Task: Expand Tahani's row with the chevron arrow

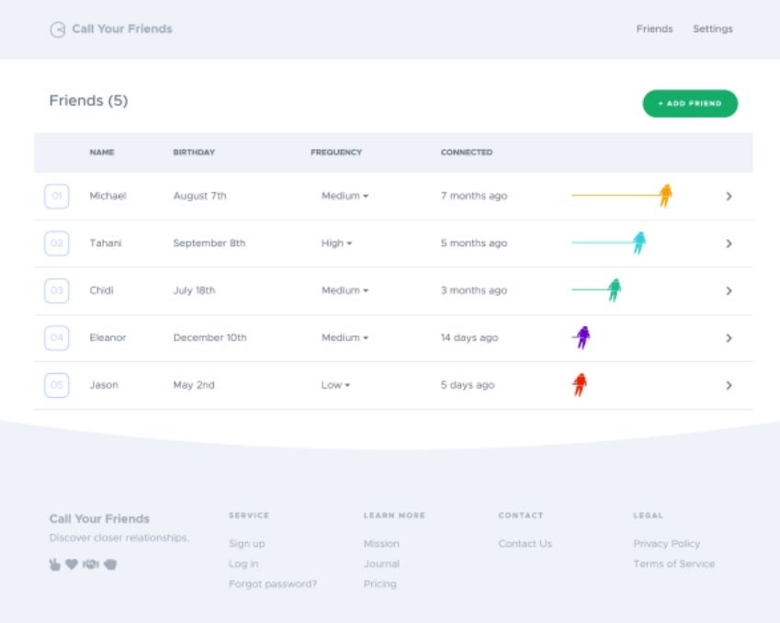Action: click(729, 244)
